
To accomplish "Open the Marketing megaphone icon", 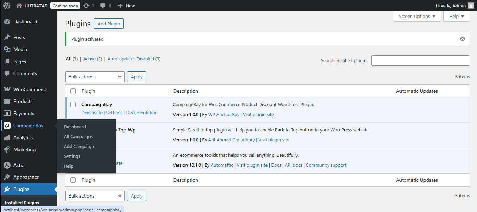I will (7, 149).
